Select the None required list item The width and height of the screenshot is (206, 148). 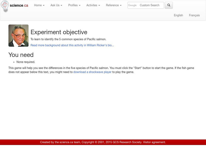26,62
